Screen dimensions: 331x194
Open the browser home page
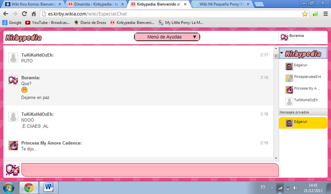(x=34, y=14)
